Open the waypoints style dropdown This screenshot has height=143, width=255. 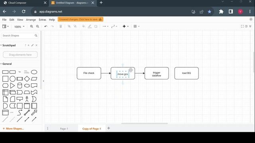[114, 26]
